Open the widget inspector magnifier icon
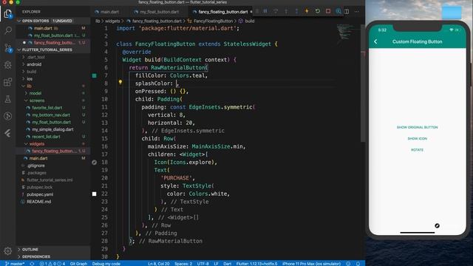 (x=338, y=12)
